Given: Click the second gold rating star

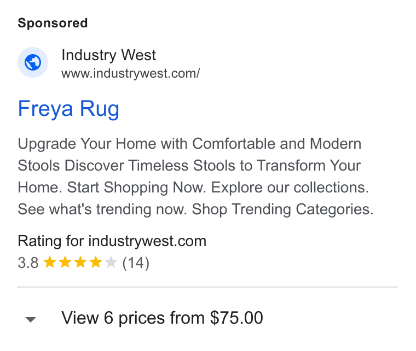Looking at the screenshot, I should (x=65, y=262).
